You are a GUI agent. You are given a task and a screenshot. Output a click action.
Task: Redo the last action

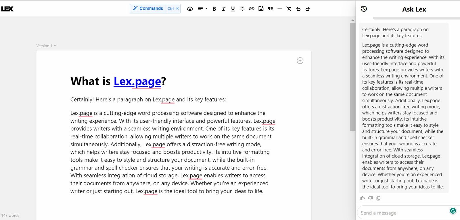pyautogui.click(x=308, y=9)
